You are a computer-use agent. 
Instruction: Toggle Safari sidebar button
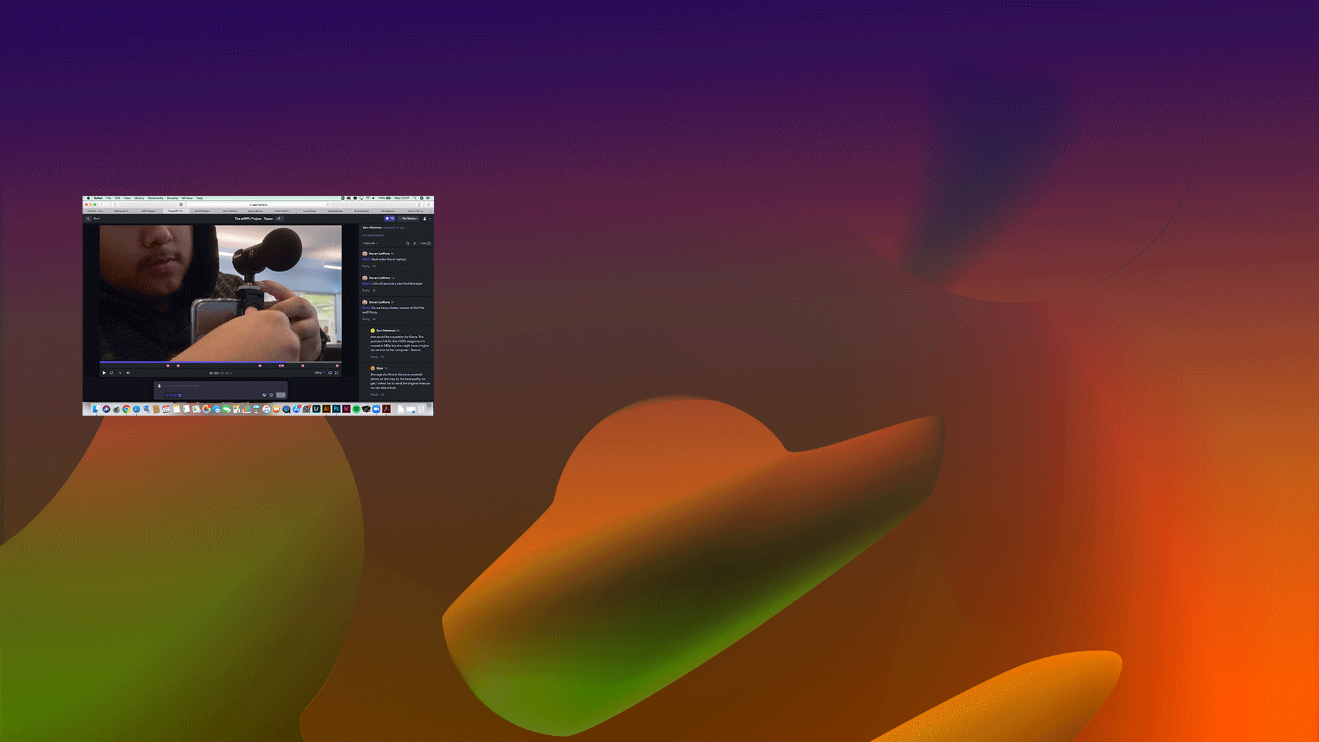(115, 205)
